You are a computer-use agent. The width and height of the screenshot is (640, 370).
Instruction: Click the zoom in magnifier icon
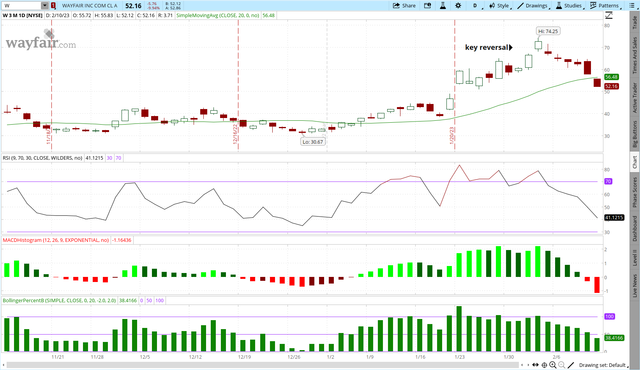(x=553, y=365)
